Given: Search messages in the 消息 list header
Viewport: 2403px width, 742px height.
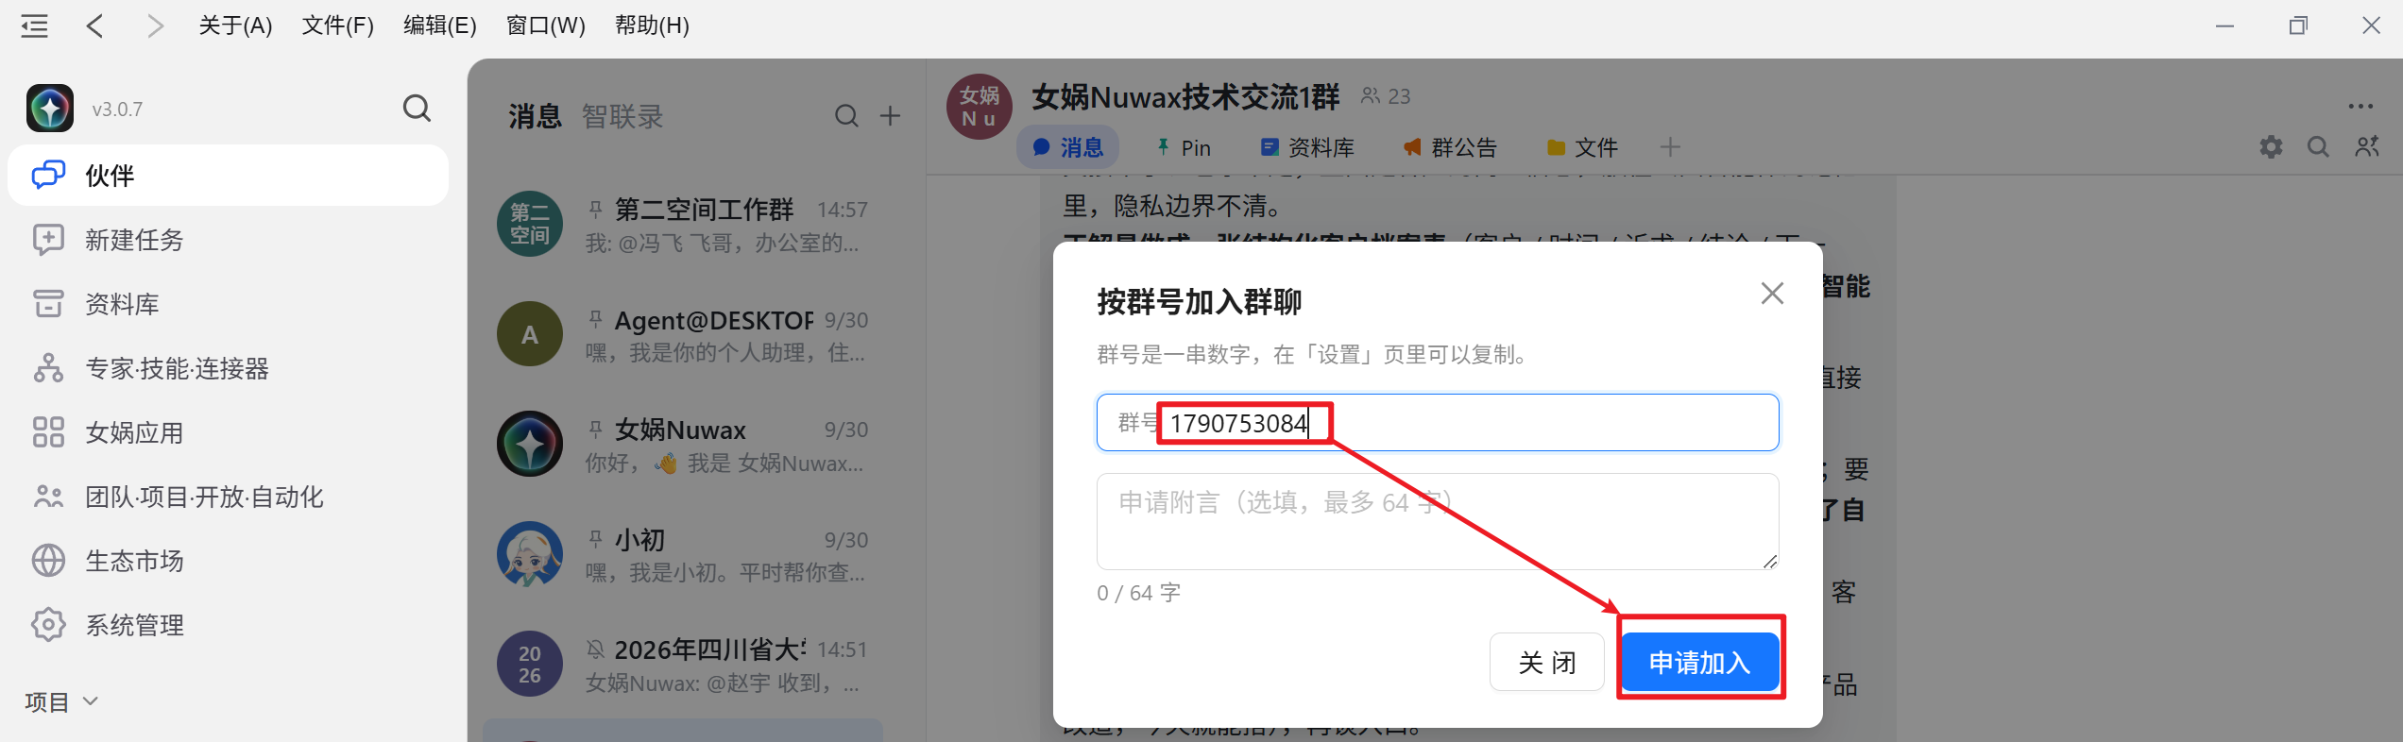Looking at the screenshot, I should point(846,116).
